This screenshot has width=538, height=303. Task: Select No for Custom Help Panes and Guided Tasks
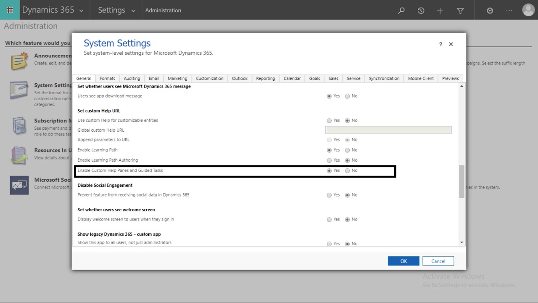(347, 170)
